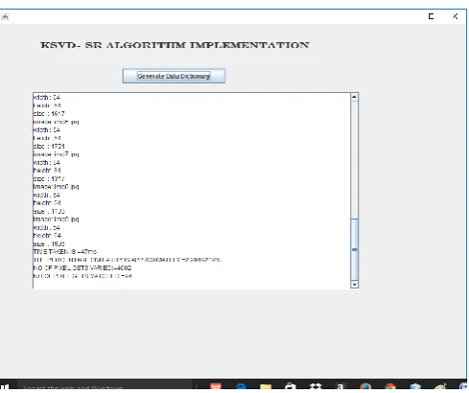Viewport: 469px width, 393px height.
Task: Open the Amazon taskbar icon
Action: tap(340, 387)
